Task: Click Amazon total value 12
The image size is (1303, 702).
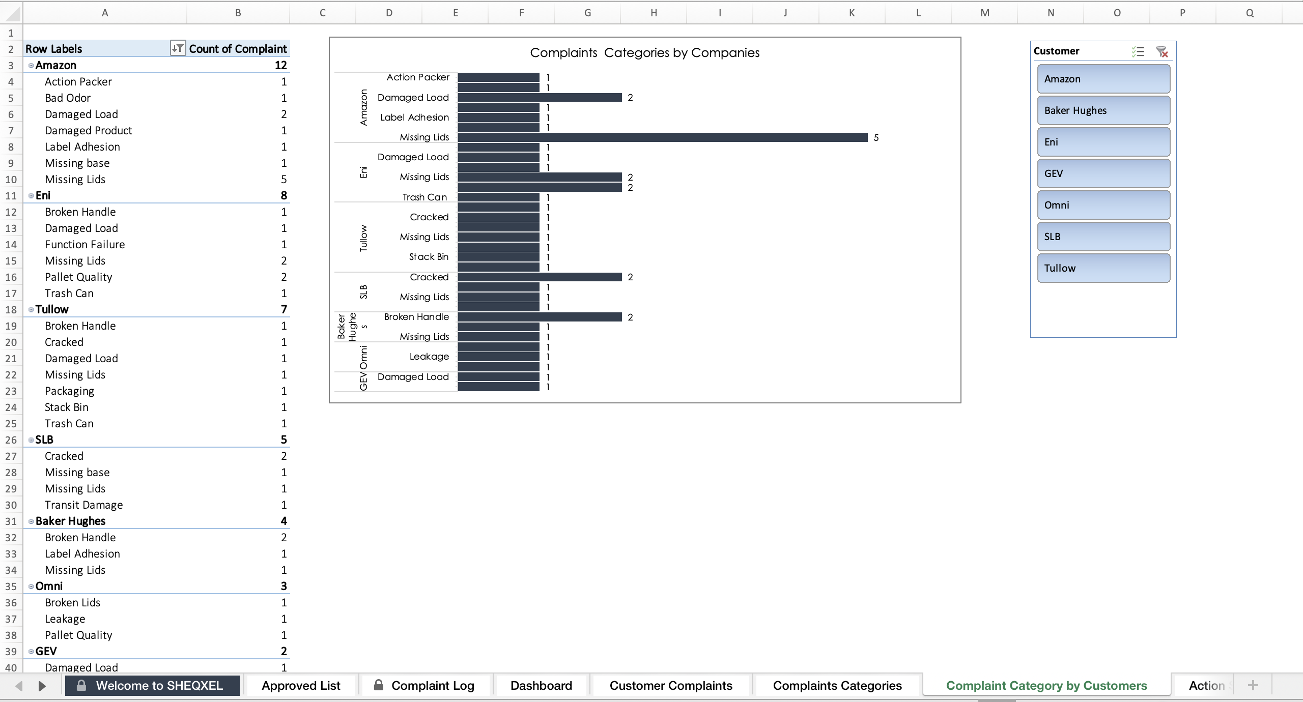Action: click(x=238, y=65)
